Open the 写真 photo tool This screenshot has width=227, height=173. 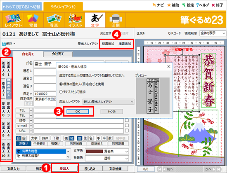click(x=54, y=20)
